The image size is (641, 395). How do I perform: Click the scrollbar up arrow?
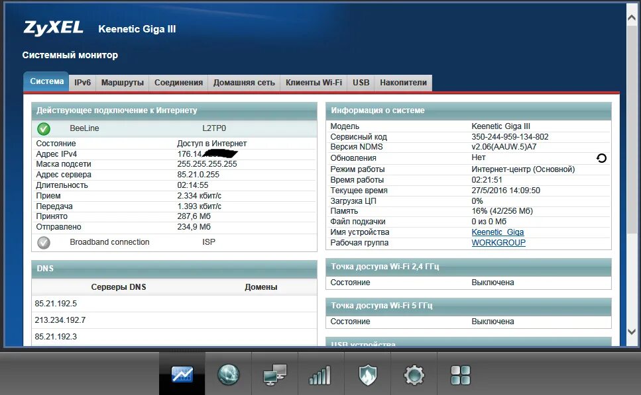tap(632, 18)
